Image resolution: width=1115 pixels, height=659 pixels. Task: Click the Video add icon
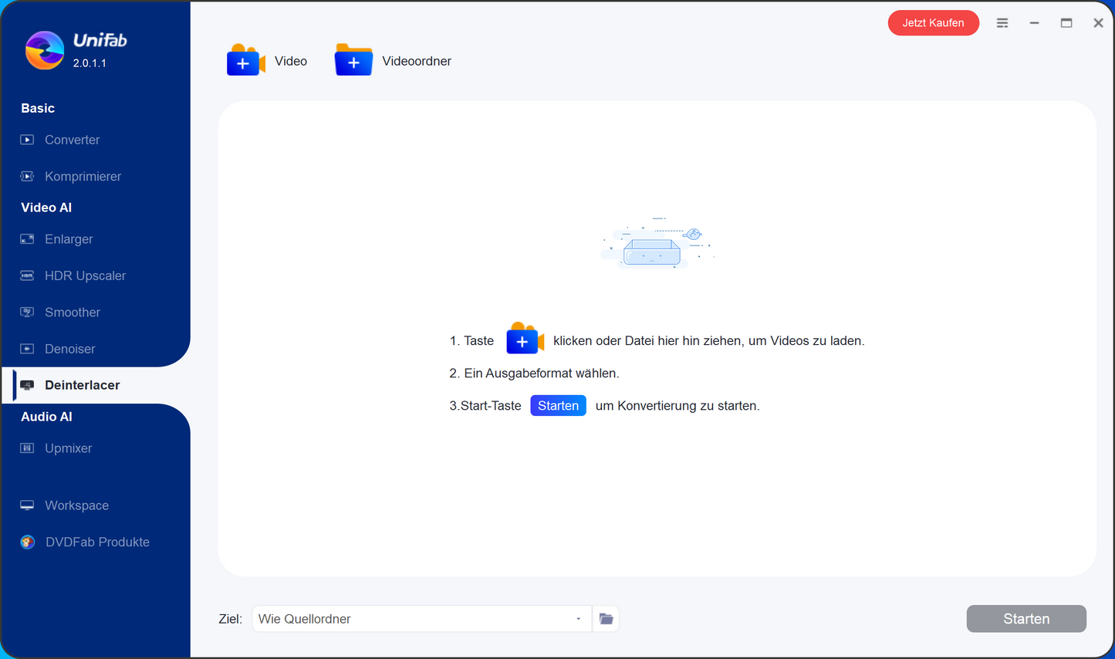pos(245,60)
